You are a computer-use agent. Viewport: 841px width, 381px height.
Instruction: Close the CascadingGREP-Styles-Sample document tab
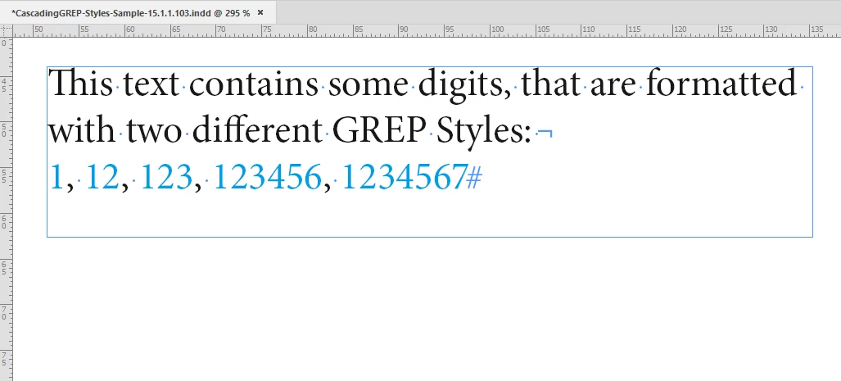(x=260, y=12)
